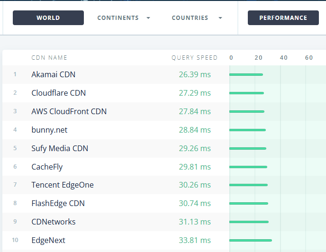Click the PERFORMANCE tab button
Screen dimensions: 326x252
(283, 18)
